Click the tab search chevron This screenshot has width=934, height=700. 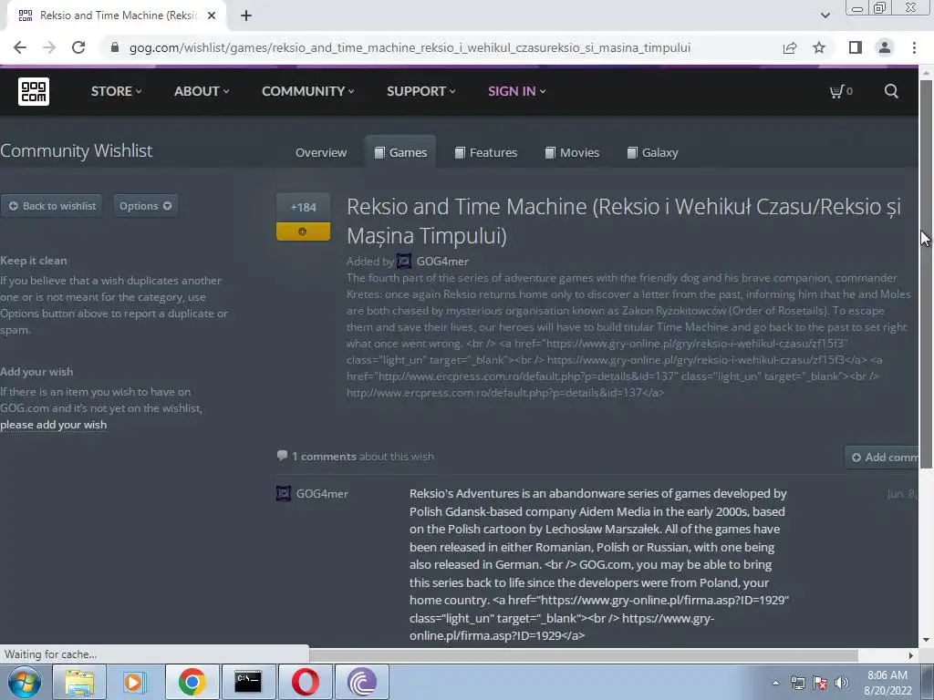pyautogui.click(x=825, y=15)
